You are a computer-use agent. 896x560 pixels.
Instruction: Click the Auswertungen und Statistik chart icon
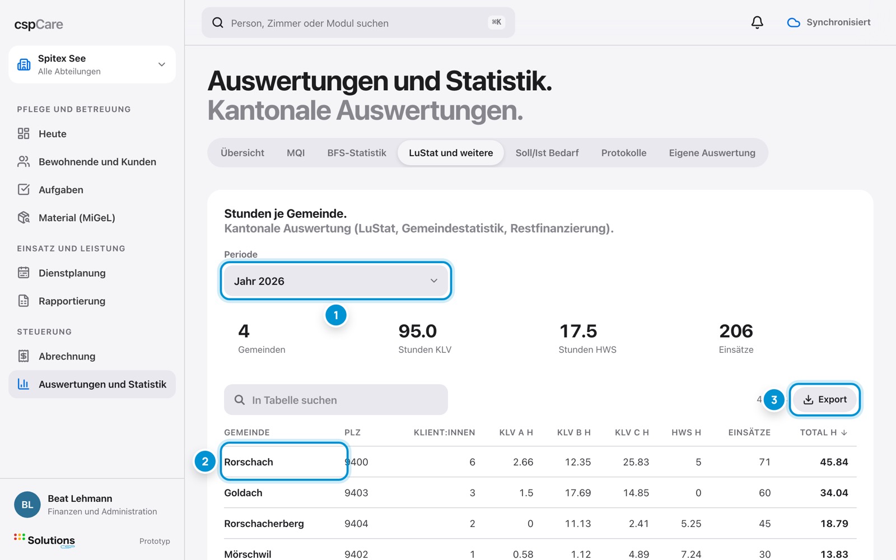tap(24, 384)
